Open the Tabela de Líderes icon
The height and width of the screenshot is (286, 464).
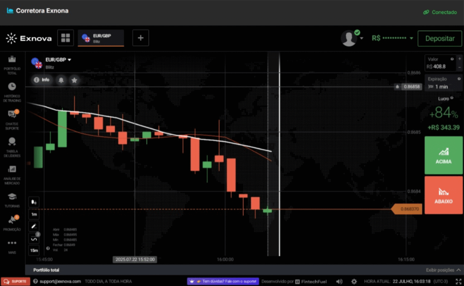(12, 145)
